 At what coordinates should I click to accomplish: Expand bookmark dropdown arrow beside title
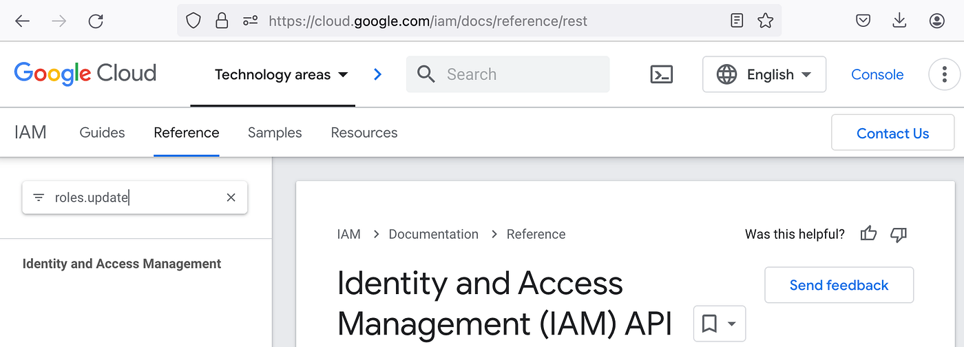pos(732,324)
